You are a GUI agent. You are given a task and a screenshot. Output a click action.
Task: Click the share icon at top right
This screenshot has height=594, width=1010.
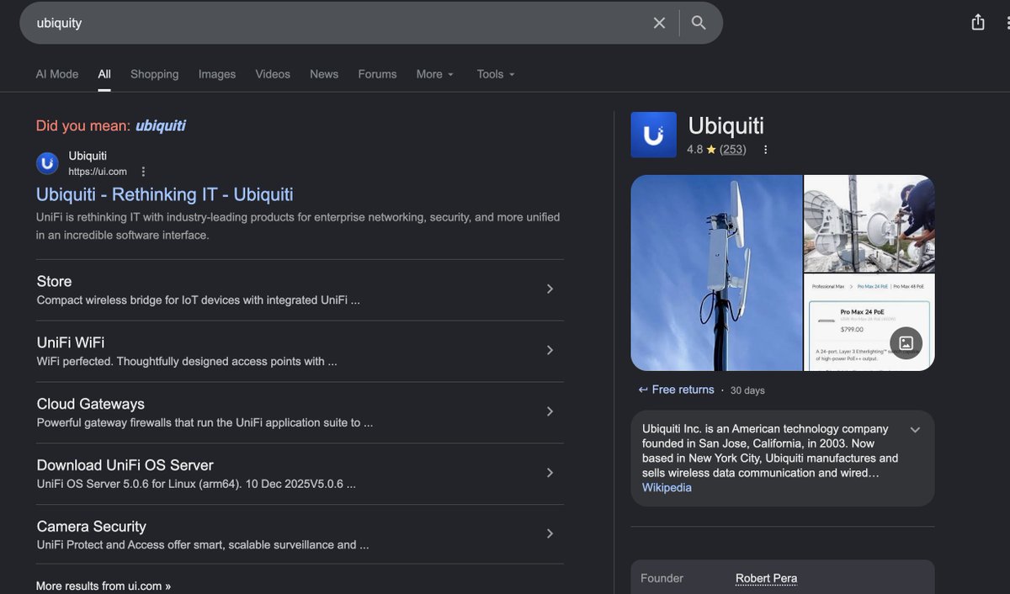[978, 23]
